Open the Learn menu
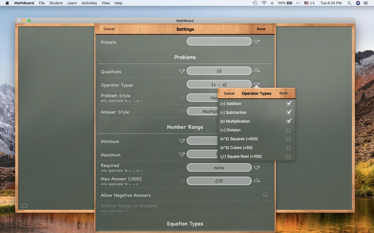The height and width of the screenshot is (233, 374). pos(72,3)
